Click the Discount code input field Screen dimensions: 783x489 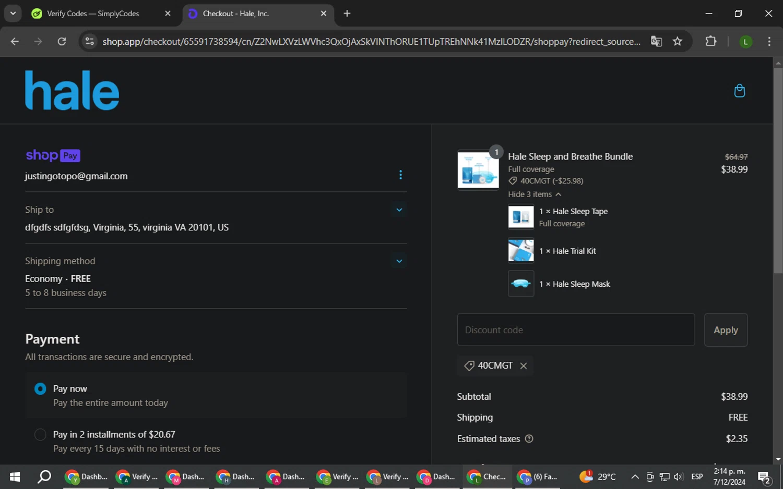(x=576, y=329)
